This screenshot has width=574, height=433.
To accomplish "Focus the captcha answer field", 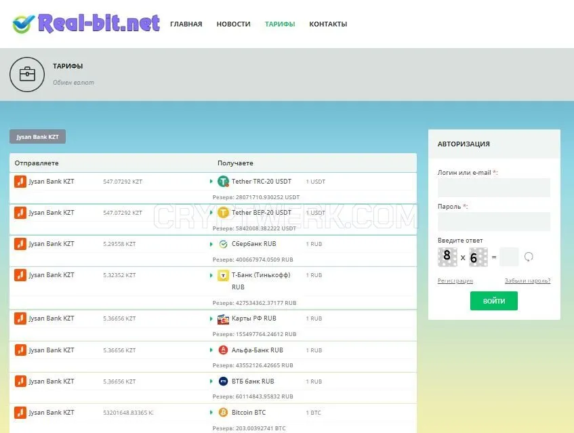I will pyautogui.click(x=509, y=257).
